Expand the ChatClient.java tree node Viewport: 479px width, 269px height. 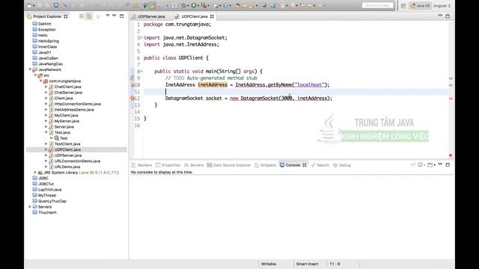coord(46,87)
